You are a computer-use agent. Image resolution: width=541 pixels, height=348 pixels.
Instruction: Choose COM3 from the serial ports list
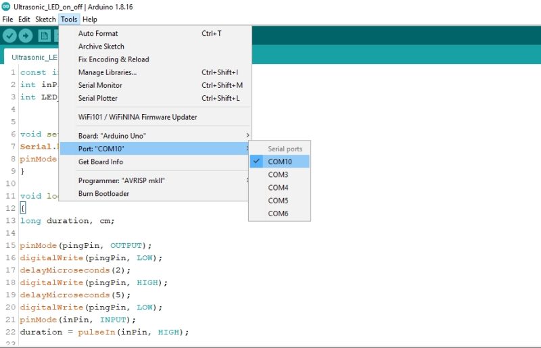point(278,174)
